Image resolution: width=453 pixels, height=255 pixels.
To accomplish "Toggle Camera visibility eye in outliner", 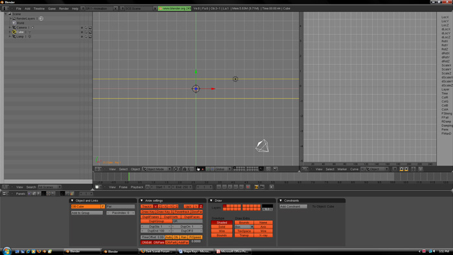I will [82, 28].
